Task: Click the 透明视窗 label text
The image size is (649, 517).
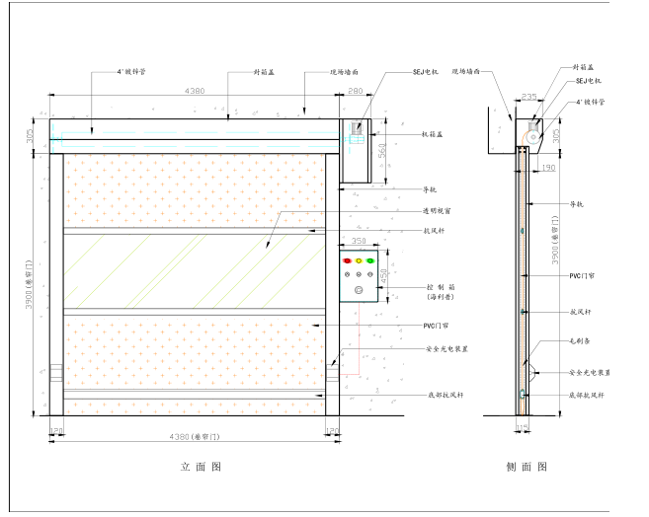Action: coord(438,211)
